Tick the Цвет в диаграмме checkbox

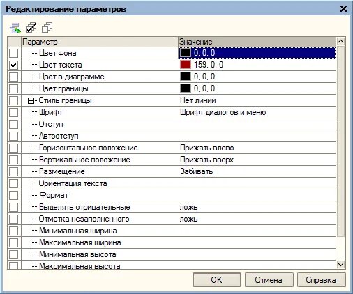click(x=13, y=77)
